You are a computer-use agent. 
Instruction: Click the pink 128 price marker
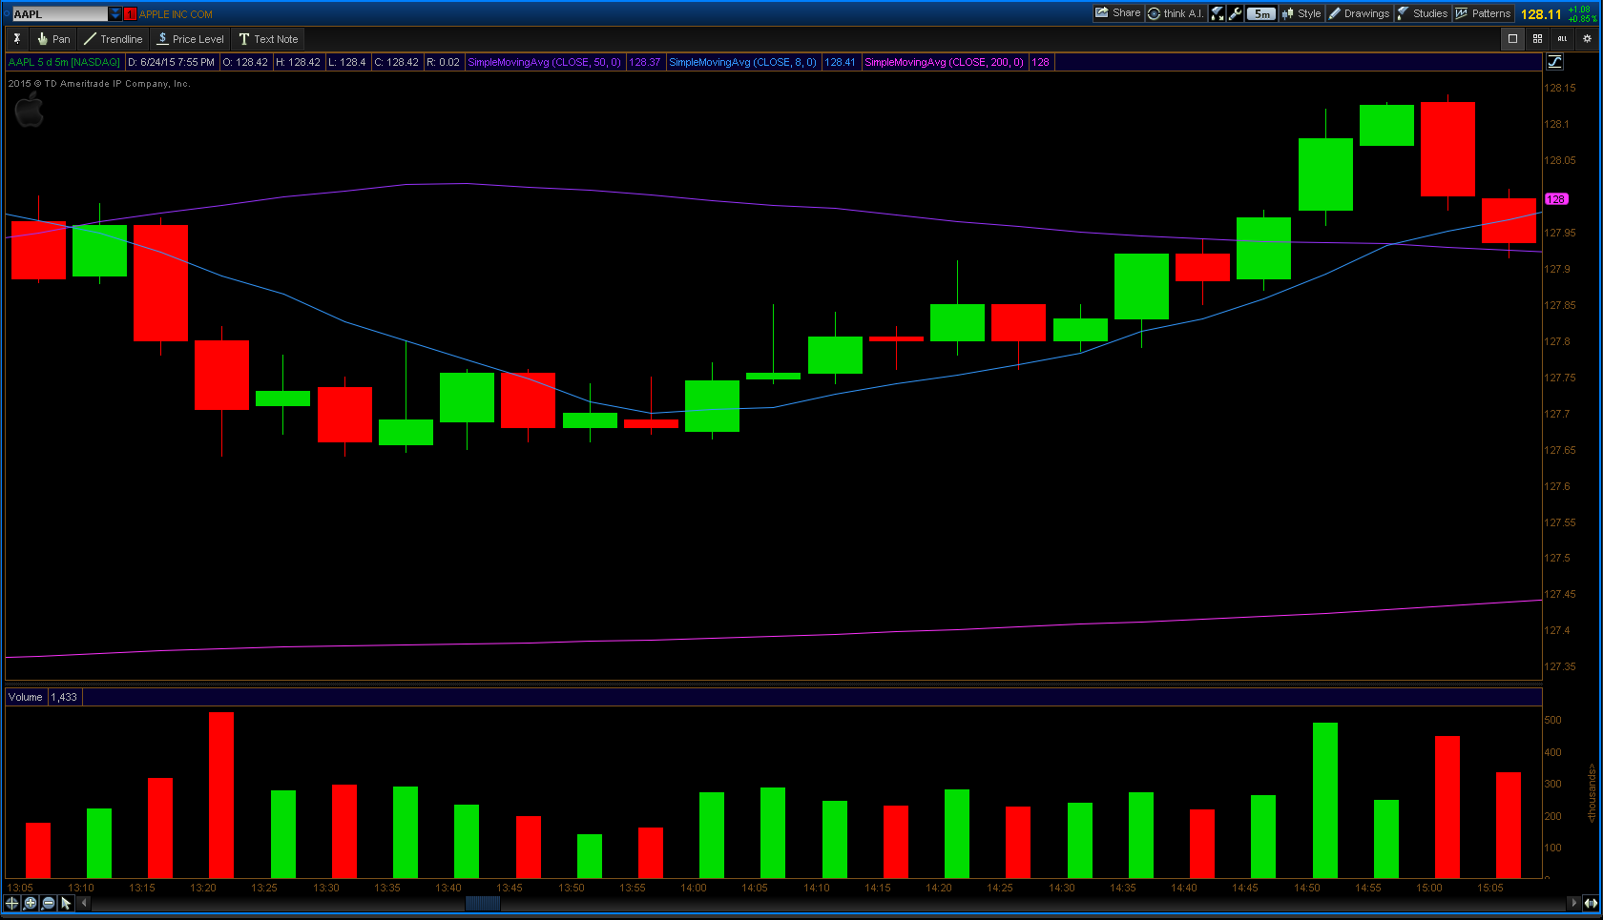[1556, 199]
